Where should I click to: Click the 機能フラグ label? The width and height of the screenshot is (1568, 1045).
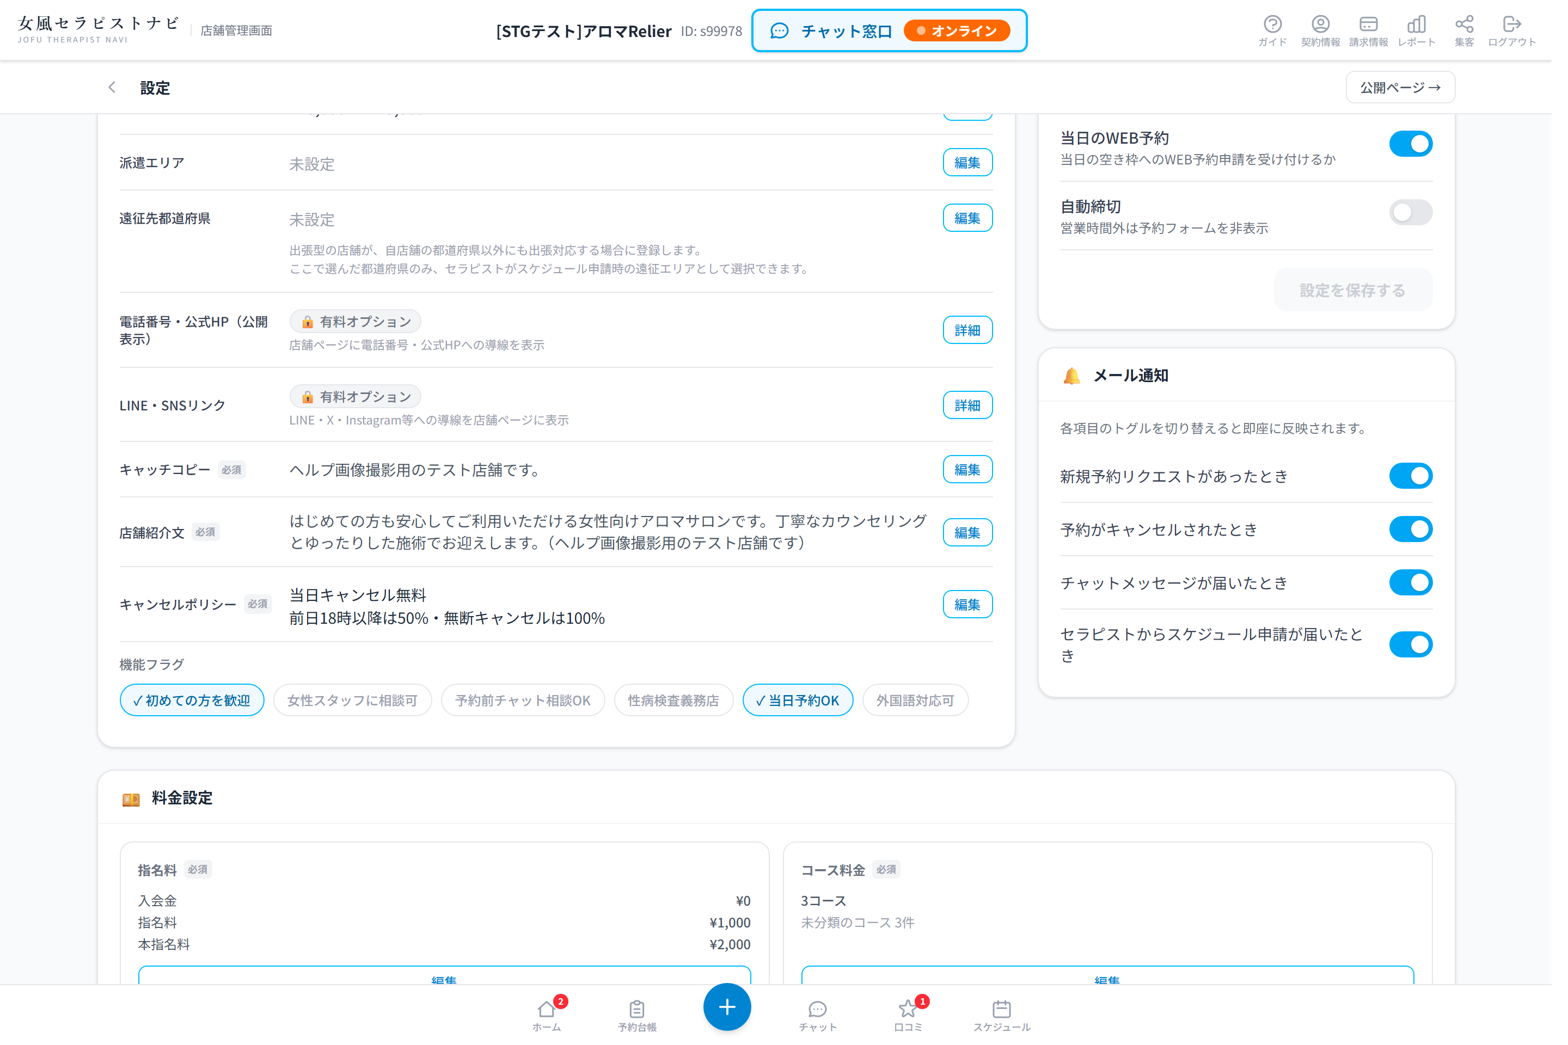[152, 671]
